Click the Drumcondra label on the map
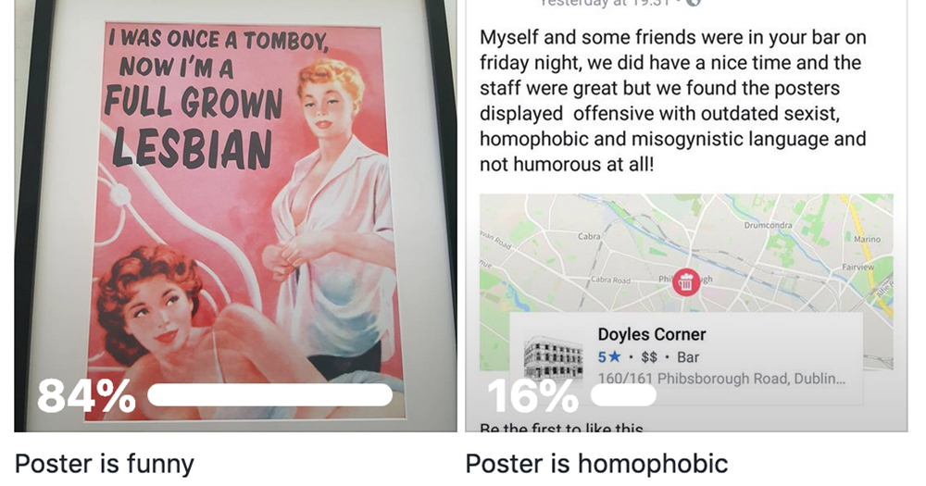 coord(768,225)
